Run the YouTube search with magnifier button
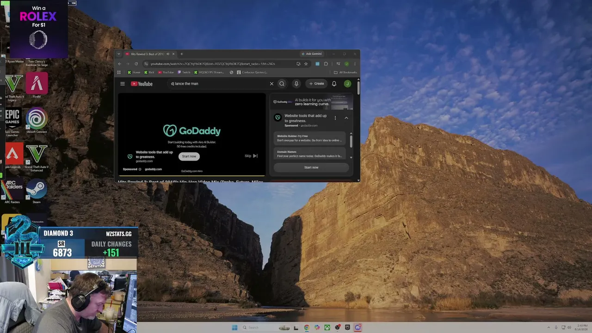The image size is (592, 333). click(x=282, y=84)
